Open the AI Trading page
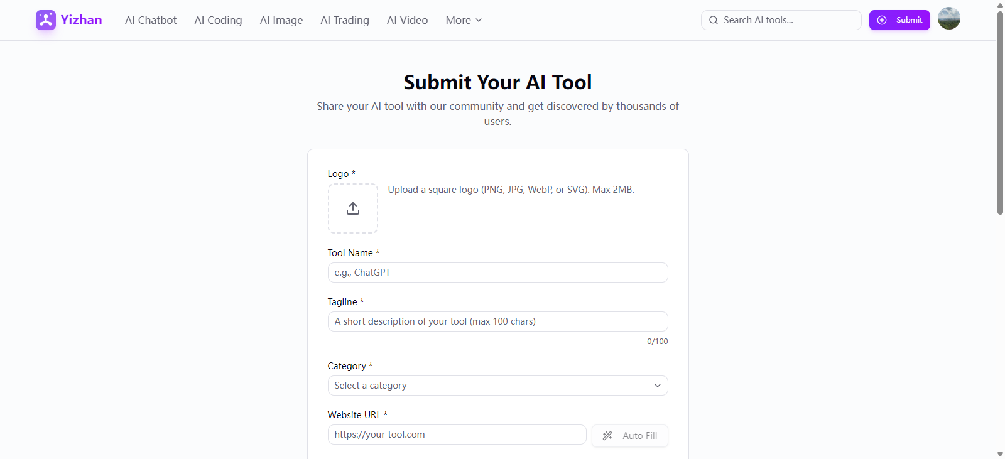The height and width of the screenshot is (459, 1005). [x=345, y=20]
